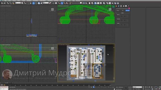Toggle the Window/Crossing selection mode
Image resolution: width=161 pixels, height=90 pixels.
(30, 3)
